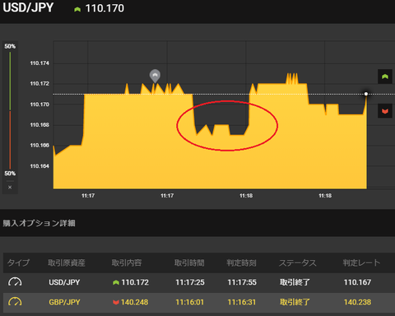Click the 110.164 price axis label
395x316 pixels.
39,166
